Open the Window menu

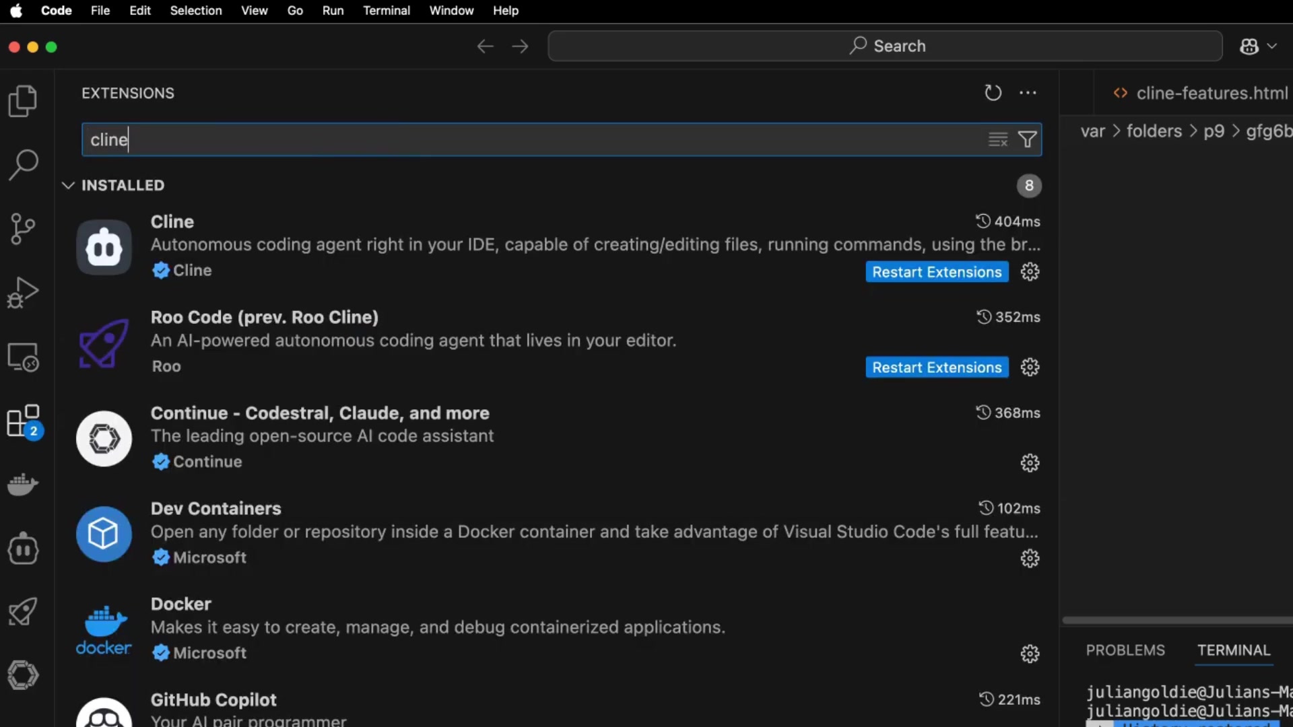pyautogui.click(x=451, y=11)
